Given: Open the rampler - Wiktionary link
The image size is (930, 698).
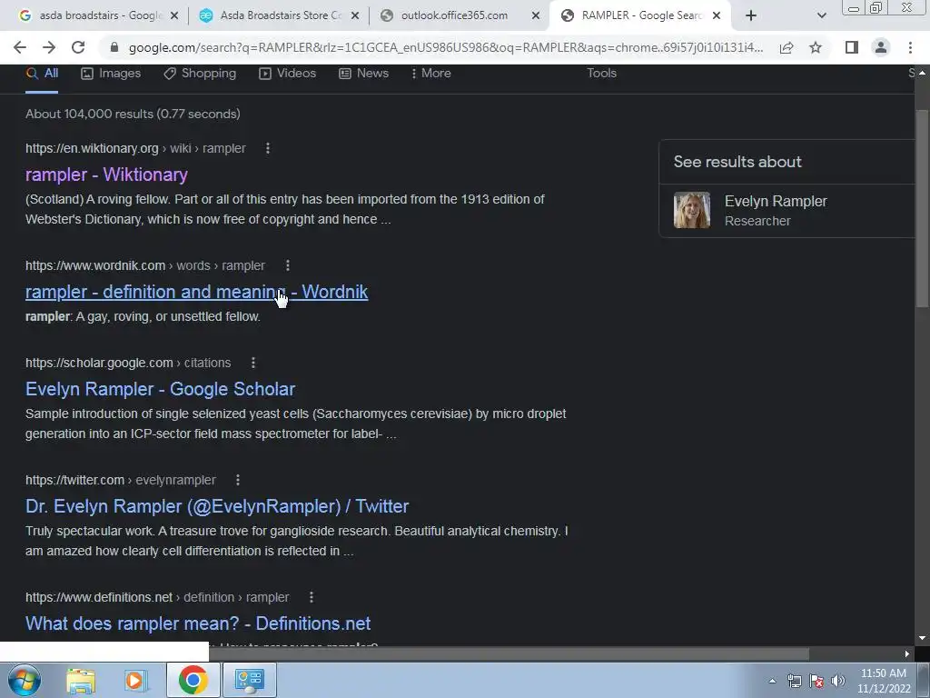Looking at the screenshot, I should pyautogui.click(x=107, y=174).
